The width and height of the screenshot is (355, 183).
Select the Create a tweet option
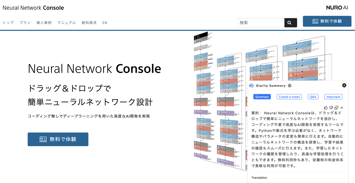[289, 97]
